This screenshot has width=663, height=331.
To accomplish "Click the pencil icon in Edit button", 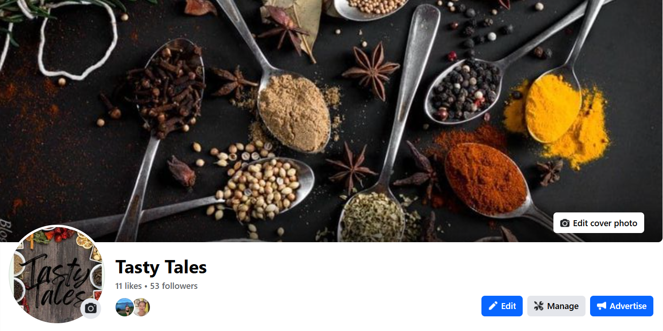I will (x=493, y=306).
